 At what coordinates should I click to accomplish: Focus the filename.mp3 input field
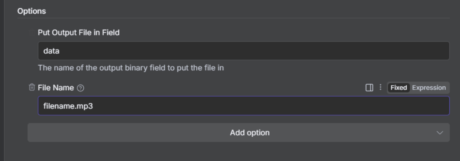tap(243, 106)
